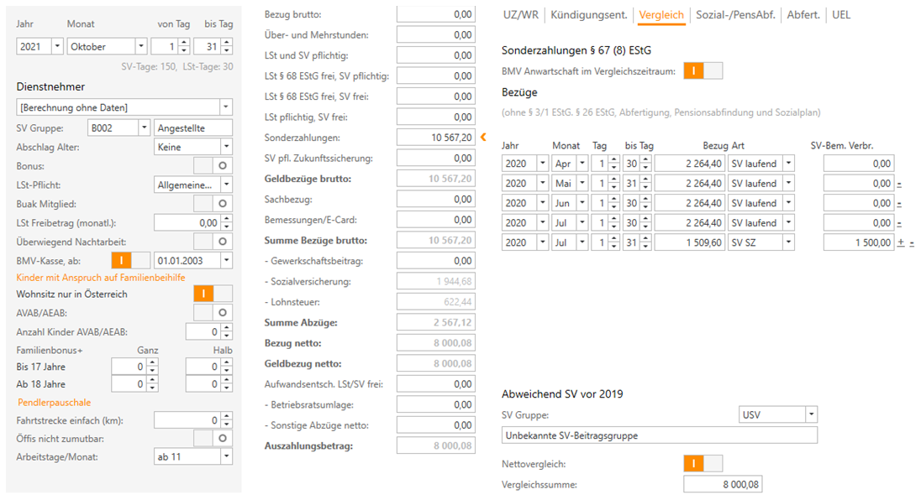Click the Unbekannte SV-Beitragsgruppe text field
Image resolution: width=921 pixels, height=500 pixels.
click(659, 435)
